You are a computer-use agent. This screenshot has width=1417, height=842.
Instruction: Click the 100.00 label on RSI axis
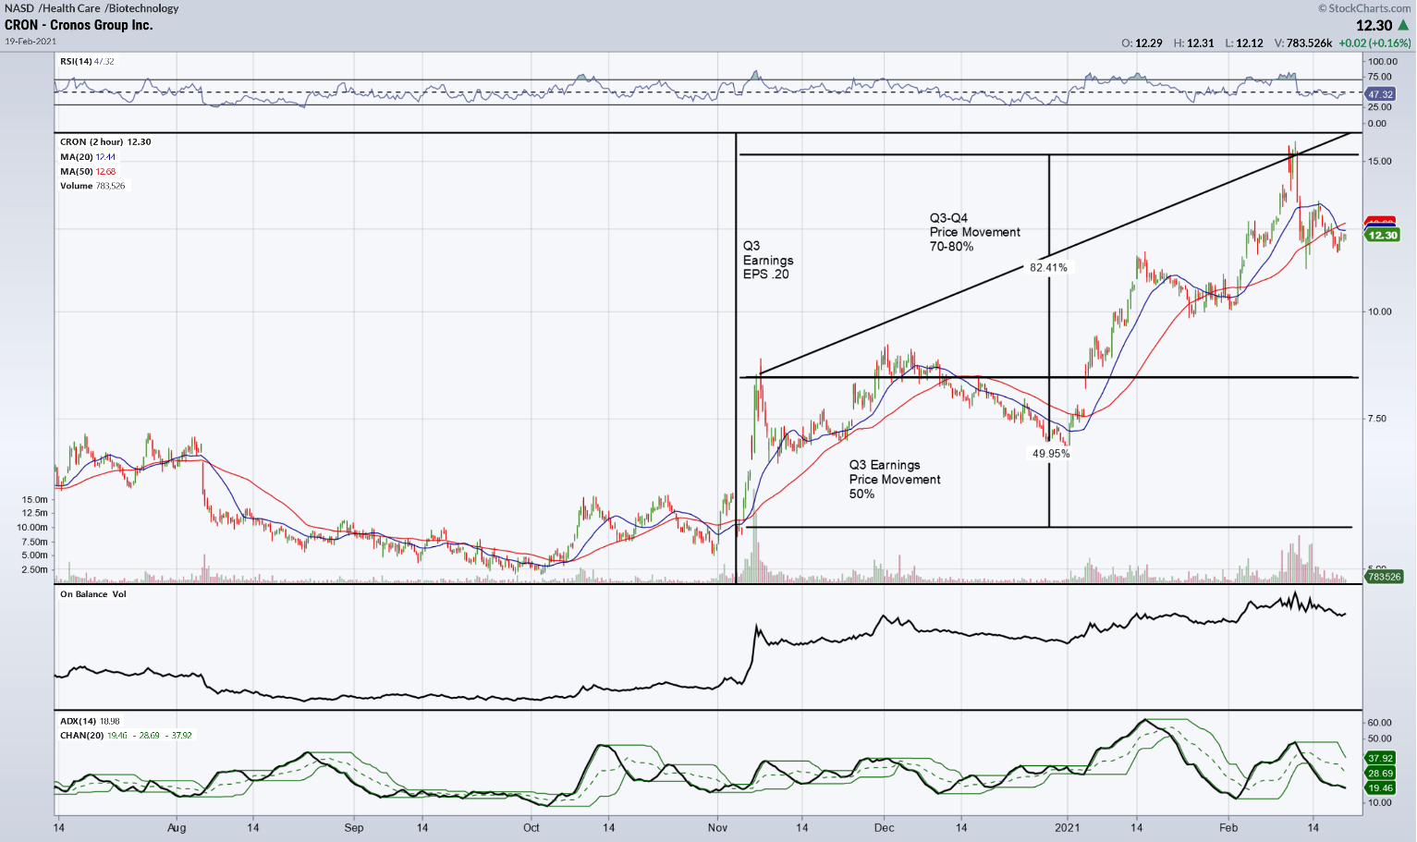[1383, 62]
